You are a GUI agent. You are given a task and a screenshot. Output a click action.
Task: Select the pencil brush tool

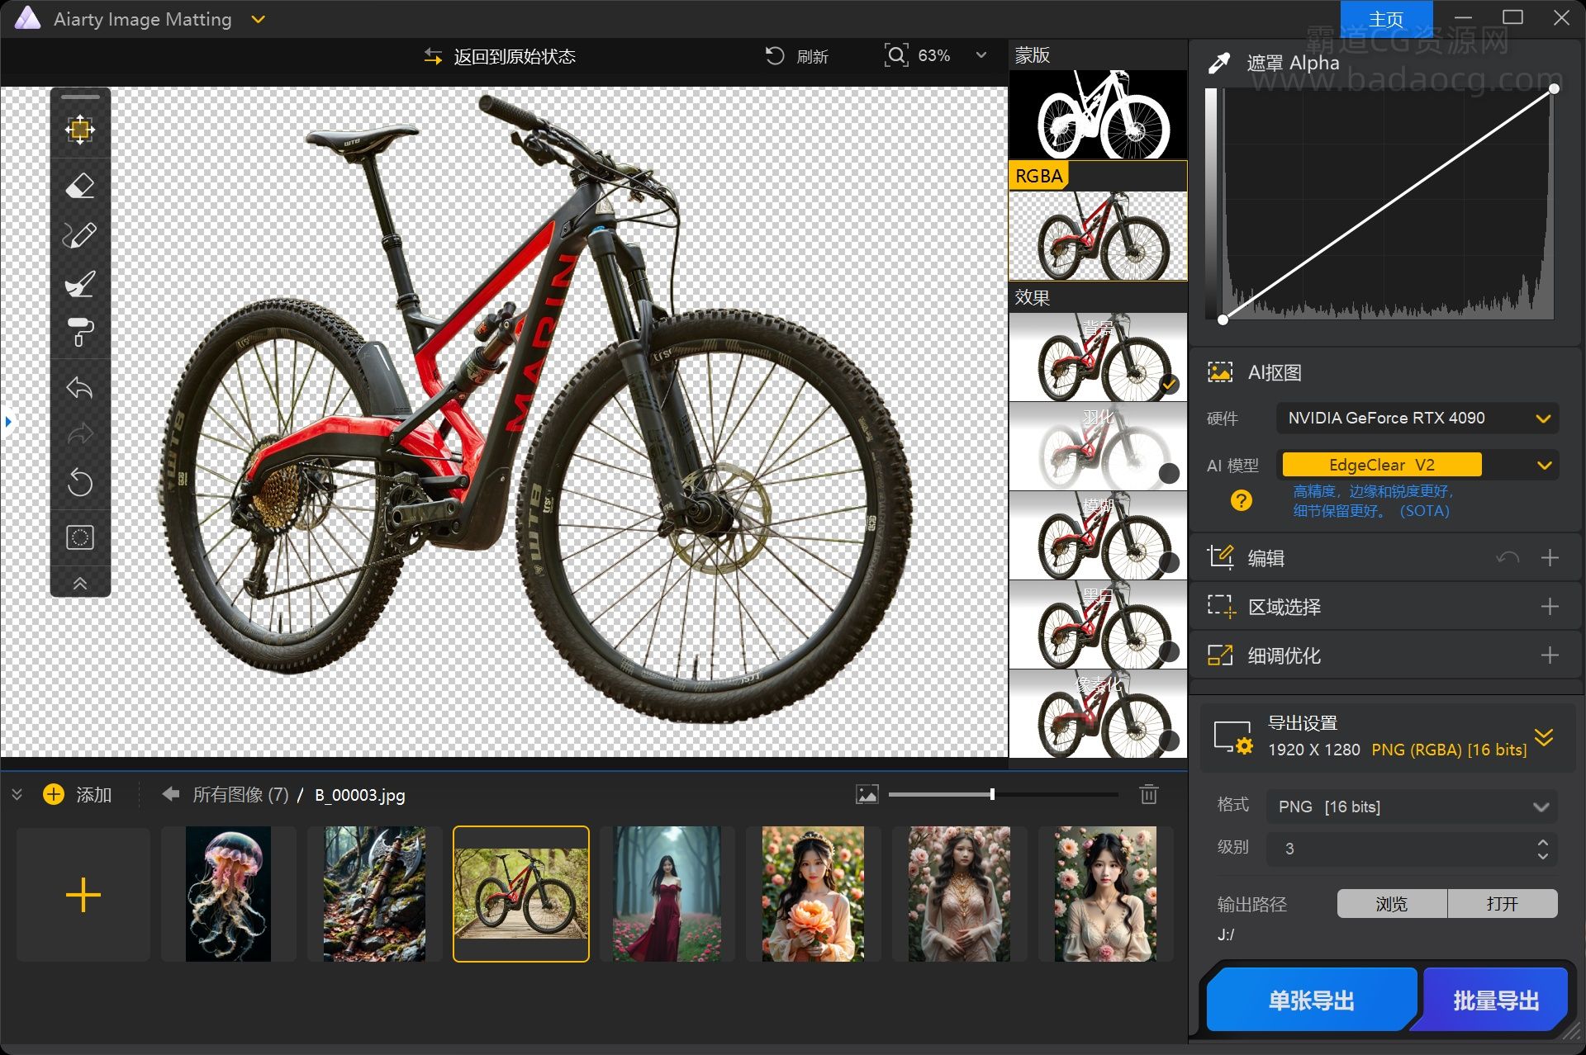[x=80, y=235]
